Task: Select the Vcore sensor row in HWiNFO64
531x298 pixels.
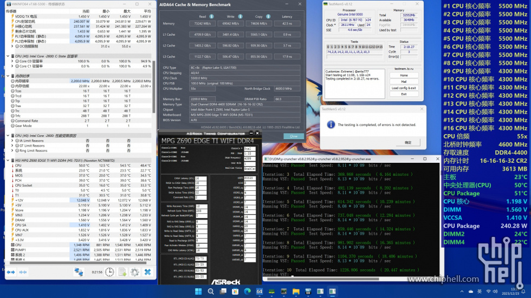Action: click(x=79, y=210)
